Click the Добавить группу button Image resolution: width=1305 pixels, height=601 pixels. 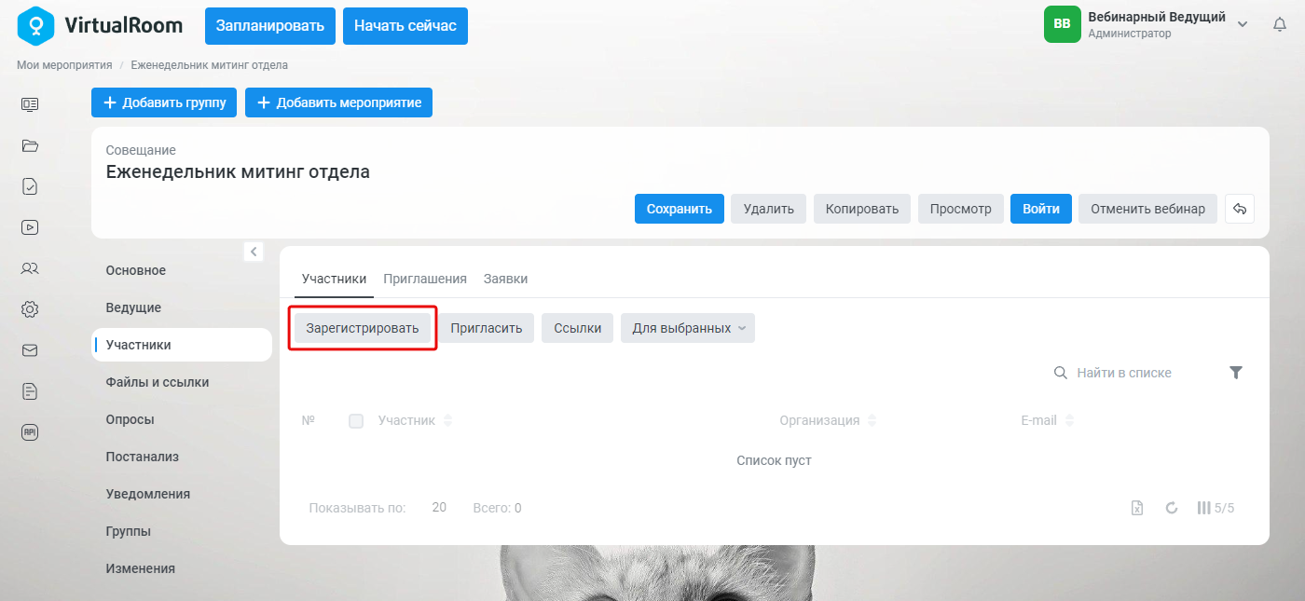(164, 102)
